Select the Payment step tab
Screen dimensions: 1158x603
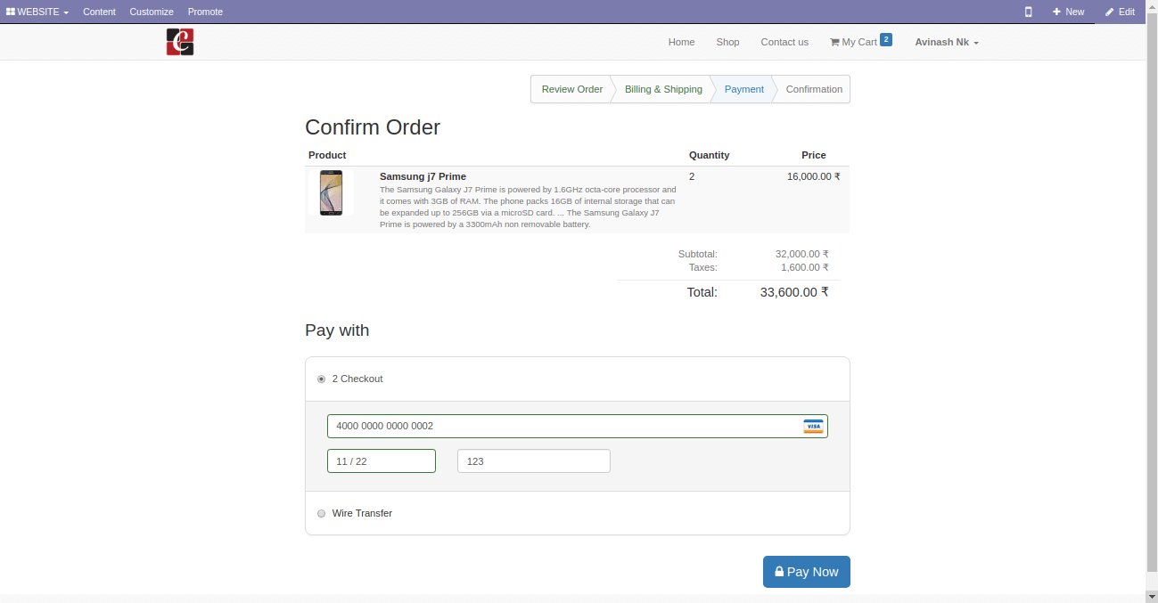click(x=743, y=89)
